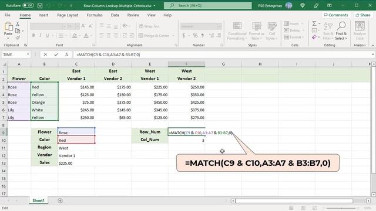Image resolution: width=376 pixels, height=211 pixels.
Task: Add a new sheet with plus icon
Action: tap(60, 200)
